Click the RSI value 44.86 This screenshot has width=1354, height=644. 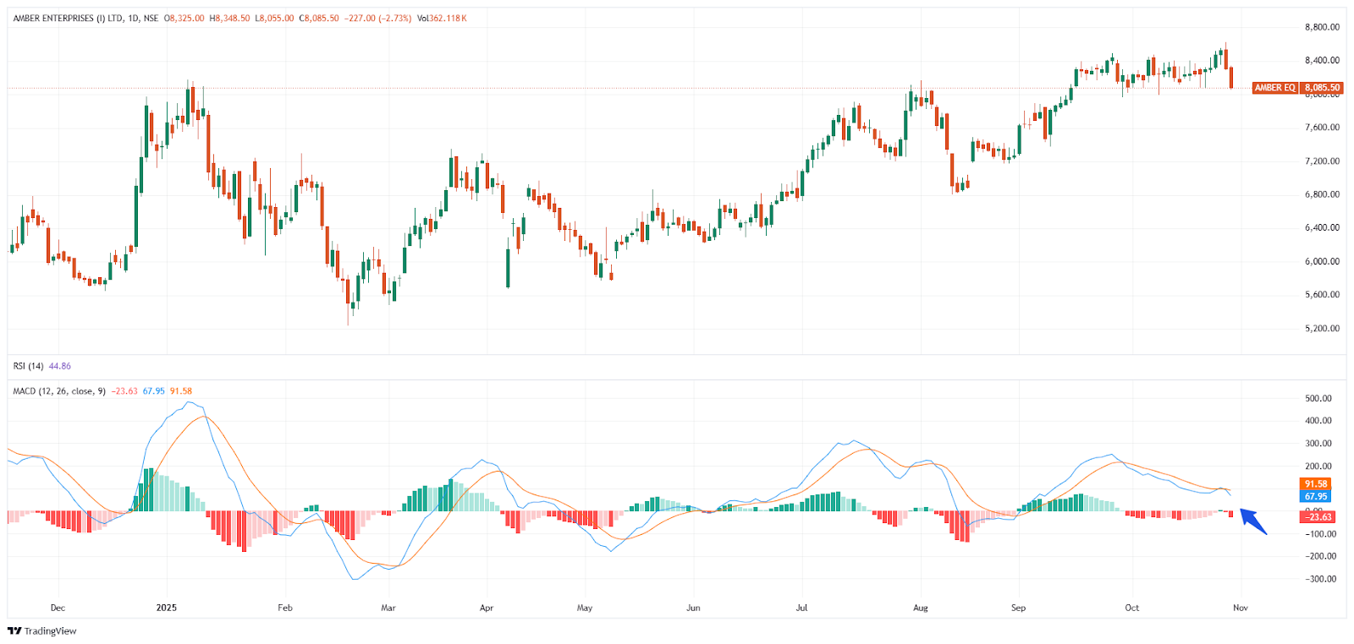click(x=60, y=366)
